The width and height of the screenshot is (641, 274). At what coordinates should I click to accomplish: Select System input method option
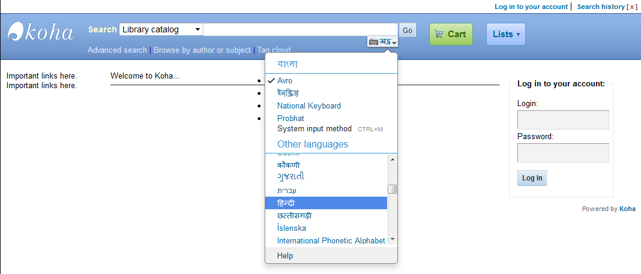pos(314,128)
